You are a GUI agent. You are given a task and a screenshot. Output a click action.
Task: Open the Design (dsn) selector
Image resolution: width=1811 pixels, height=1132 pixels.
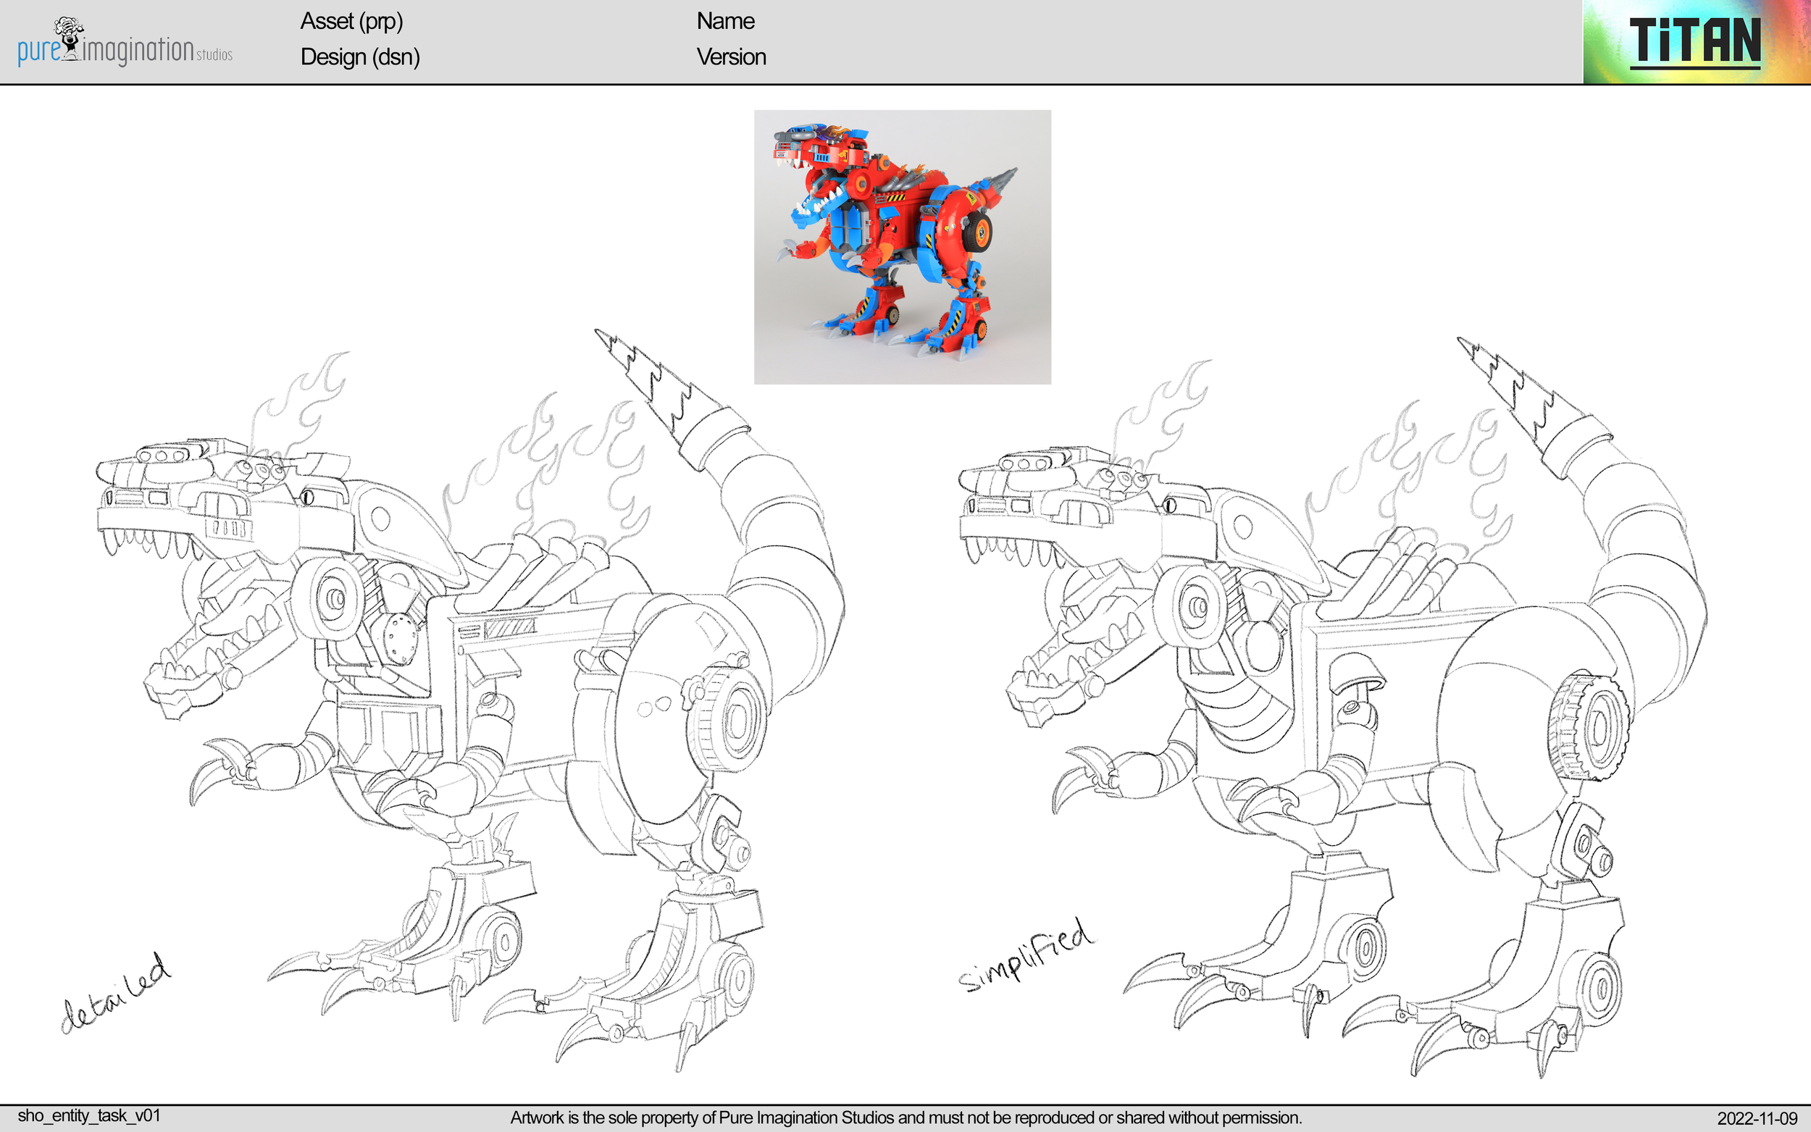pos(359,58)
